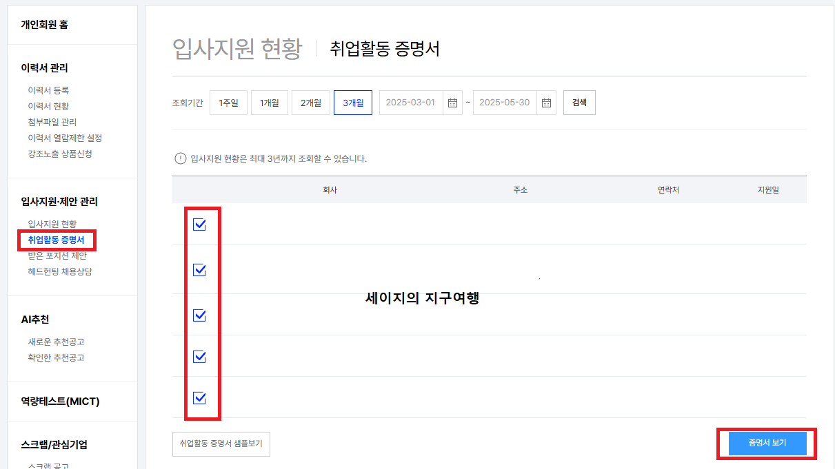
Task: Open calendar icon for start date 2025-03-01
Action: tap(452, 103)
